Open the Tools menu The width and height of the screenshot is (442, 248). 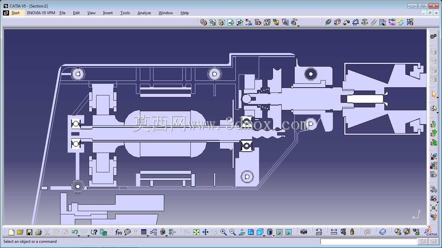[x=125, y=13]
